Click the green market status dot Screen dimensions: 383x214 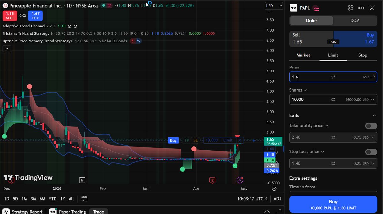click(103, 6)
